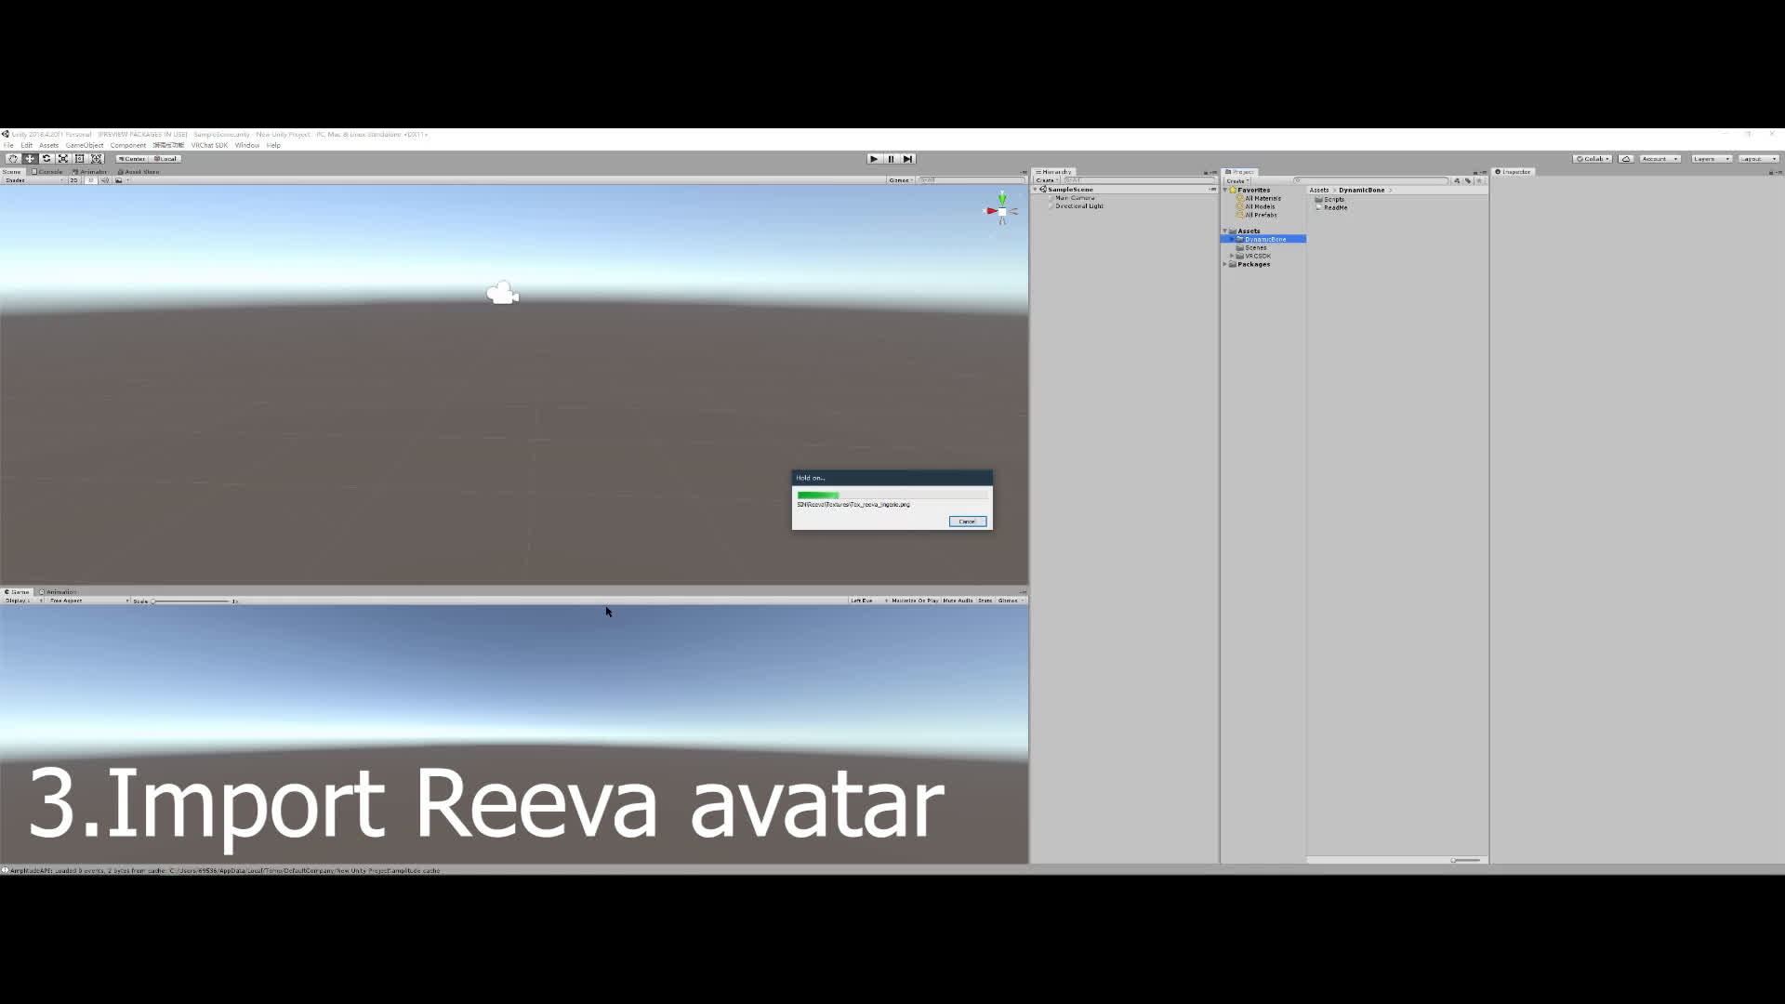Expand the Packages folder
1785x1004 pixels.
click(x=1225, y=264)
